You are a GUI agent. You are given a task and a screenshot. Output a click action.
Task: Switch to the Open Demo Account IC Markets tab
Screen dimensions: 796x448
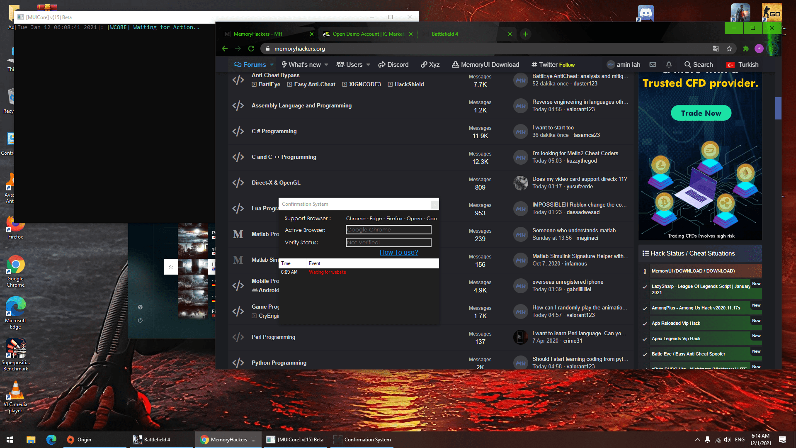tap(367, 34)
